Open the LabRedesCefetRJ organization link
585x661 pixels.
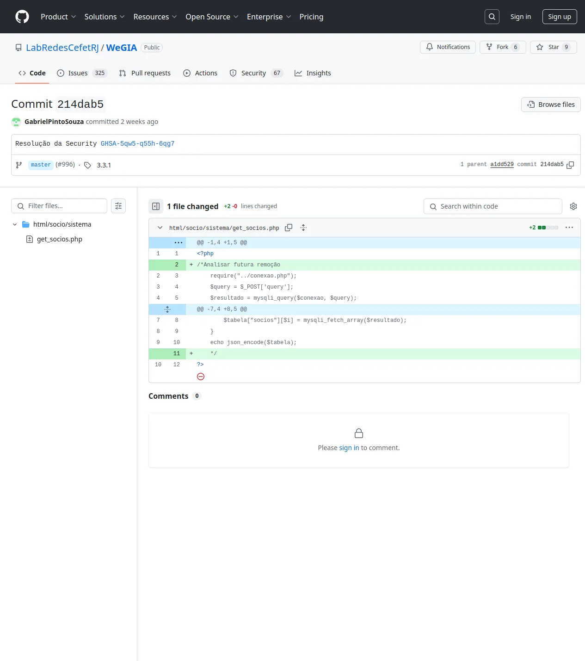(x=62, y=48)
